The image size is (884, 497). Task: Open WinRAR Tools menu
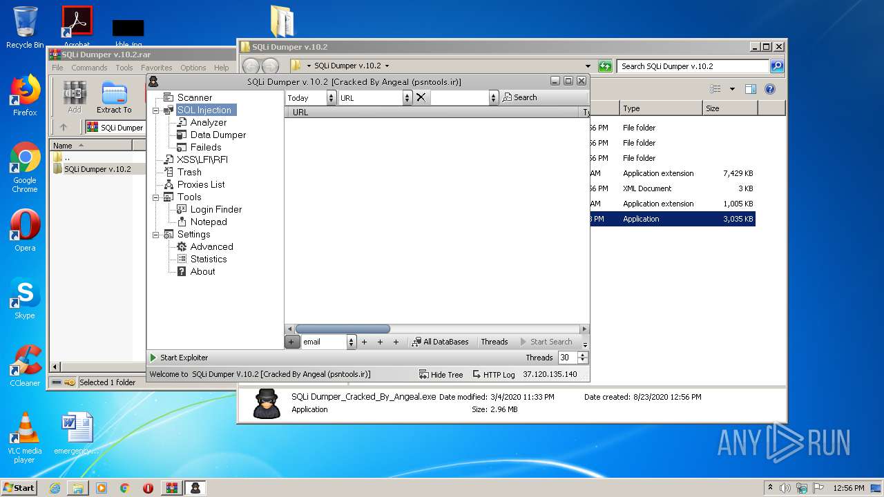[x=124, y=68]
